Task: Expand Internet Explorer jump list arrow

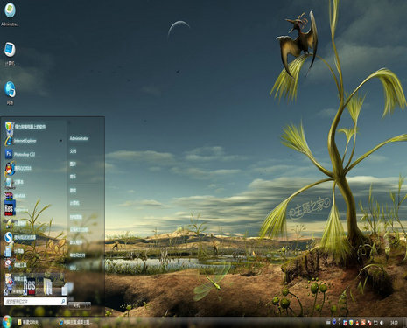Action: coord(61,141)
